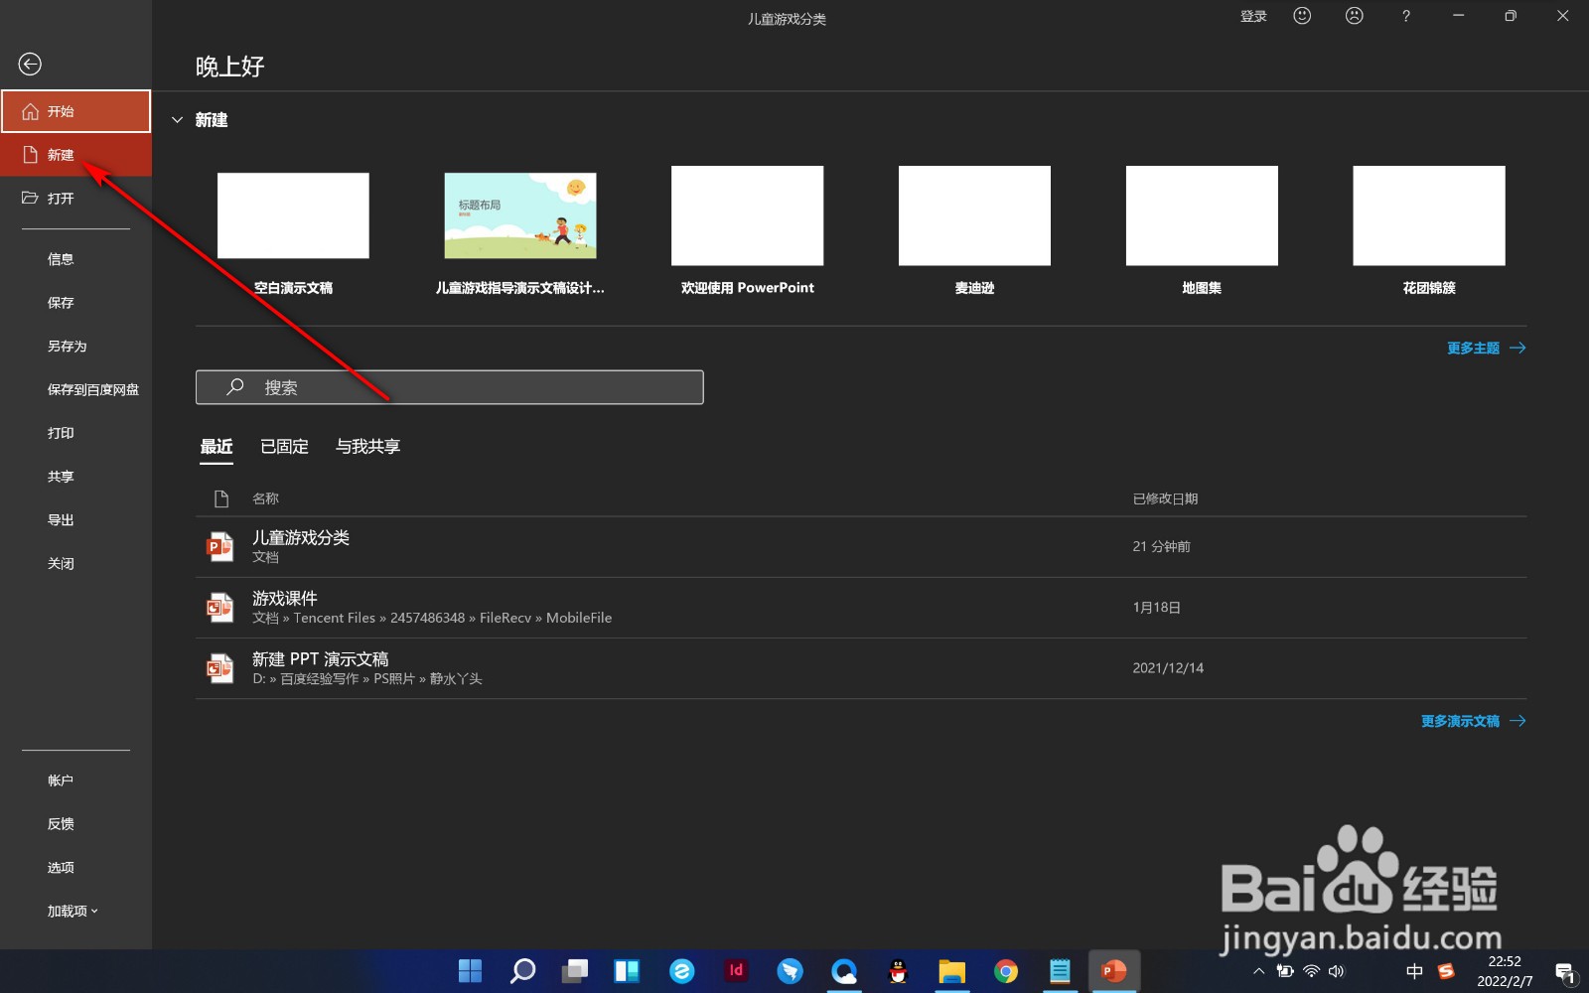
Task: Select 新建 in the left sidebar
Action: pyautogui.click(x=75, y=155)
